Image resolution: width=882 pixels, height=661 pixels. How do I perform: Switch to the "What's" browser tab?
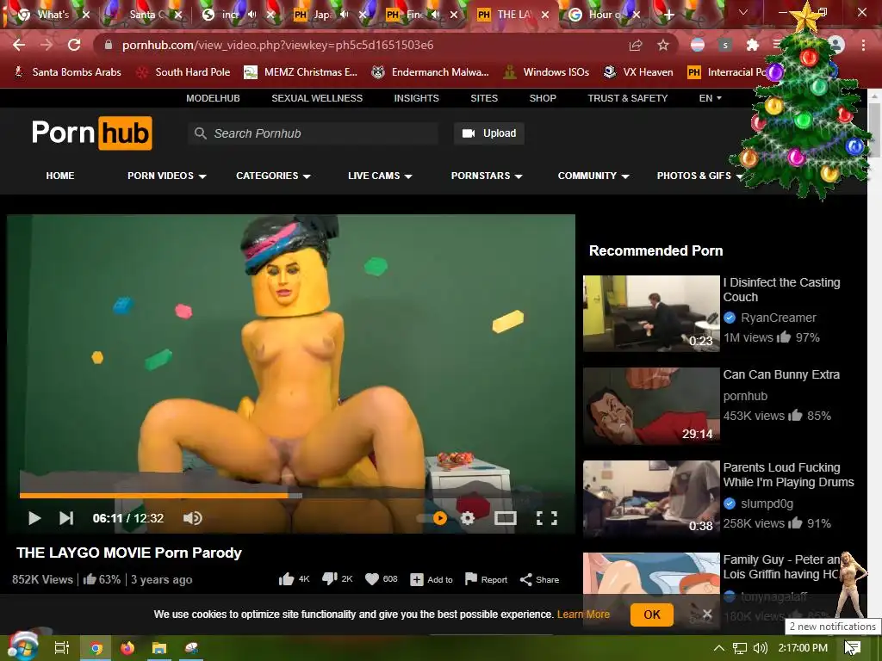53,15
